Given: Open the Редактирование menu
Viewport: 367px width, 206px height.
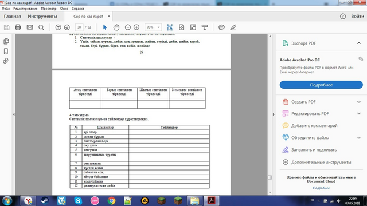Looking at the screenshot, I should [25, 9].
